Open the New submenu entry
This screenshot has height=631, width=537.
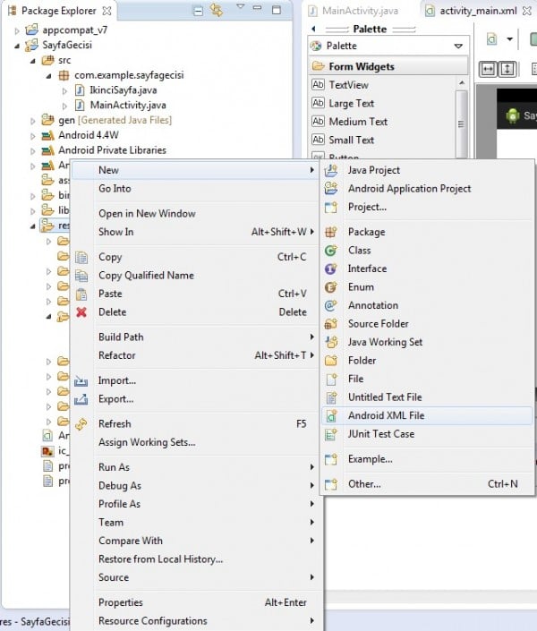pos(196,170)
